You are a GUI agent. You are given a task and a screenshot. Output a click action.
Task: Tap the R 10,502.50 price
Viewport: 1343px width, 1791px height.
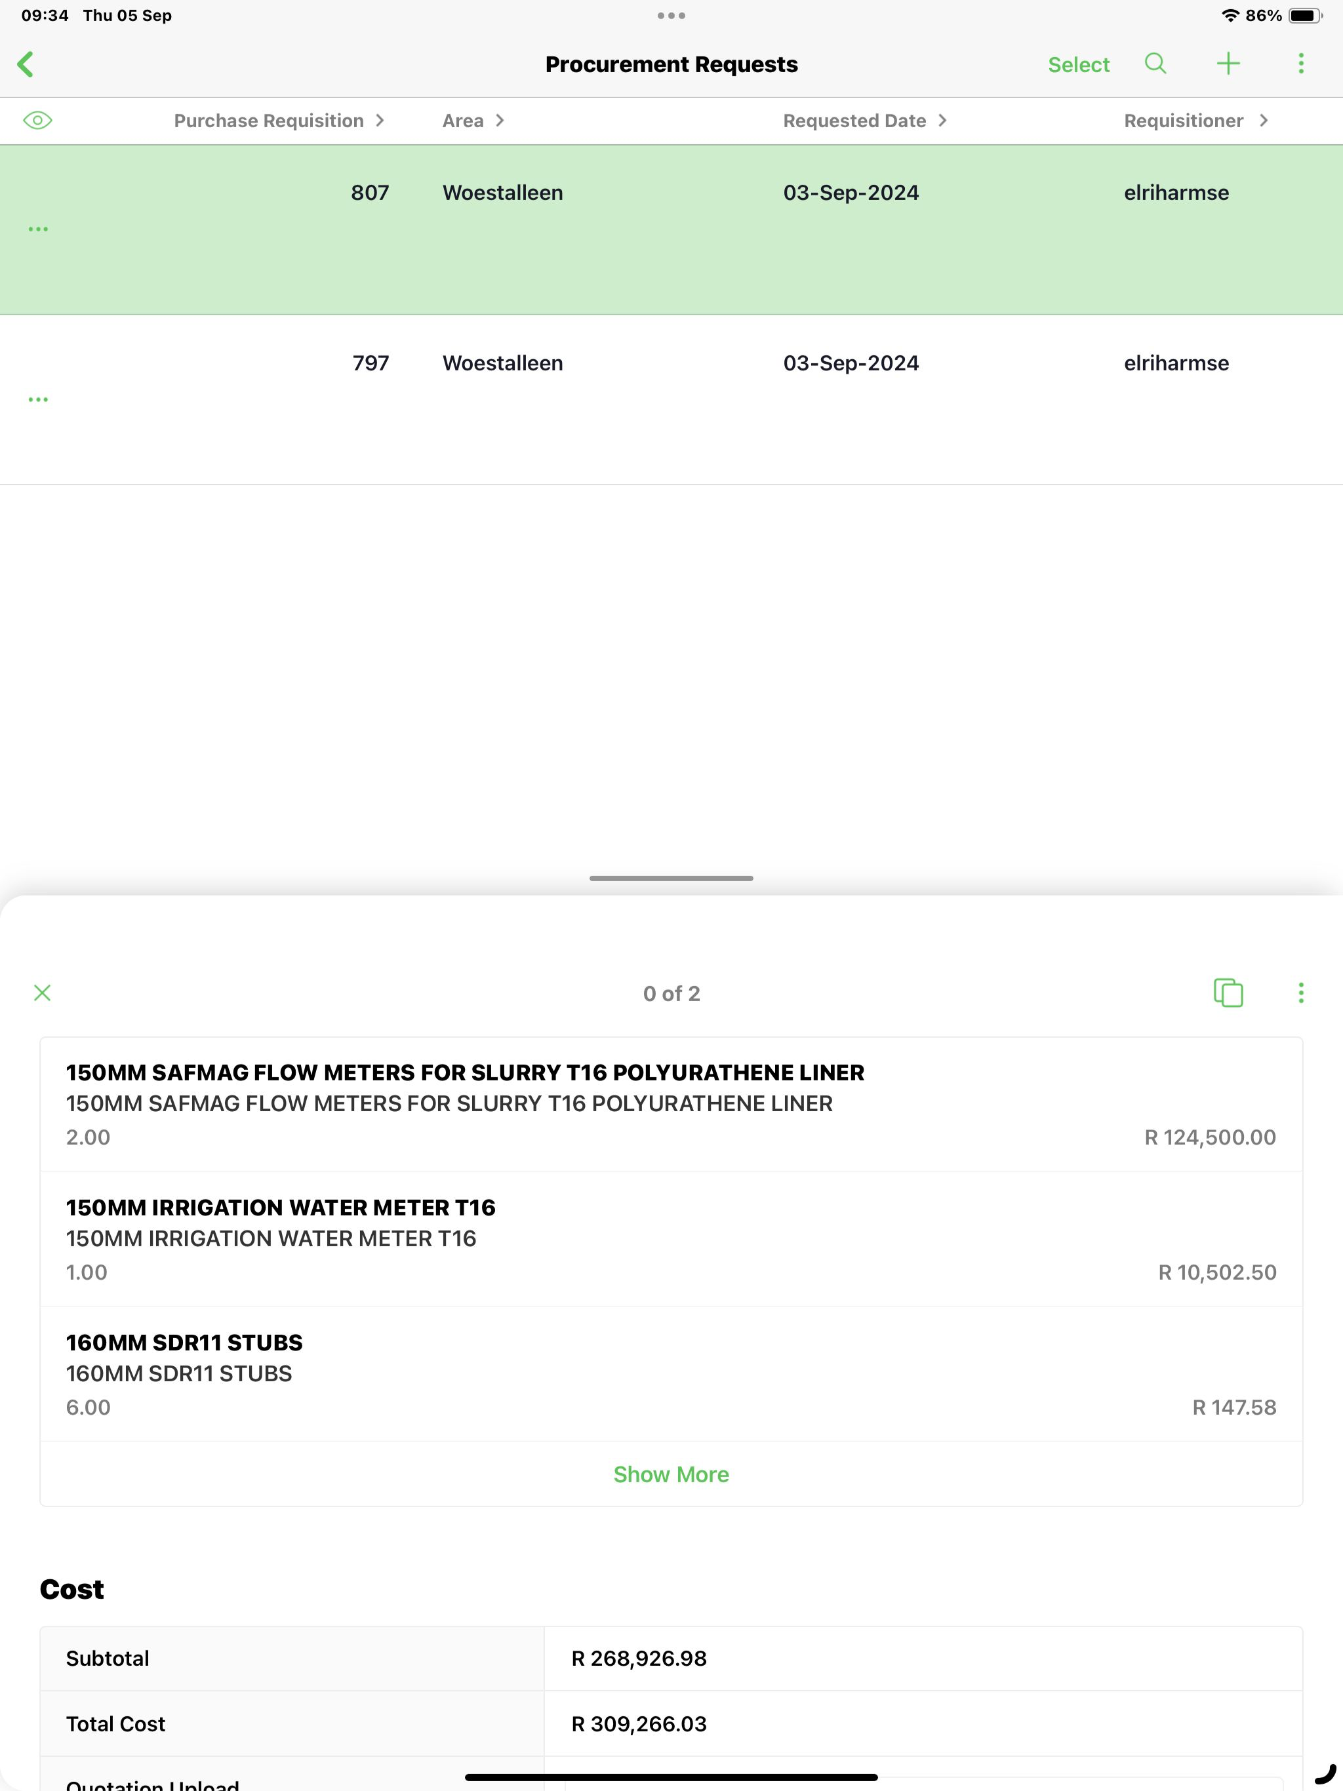(1218, 1272)
